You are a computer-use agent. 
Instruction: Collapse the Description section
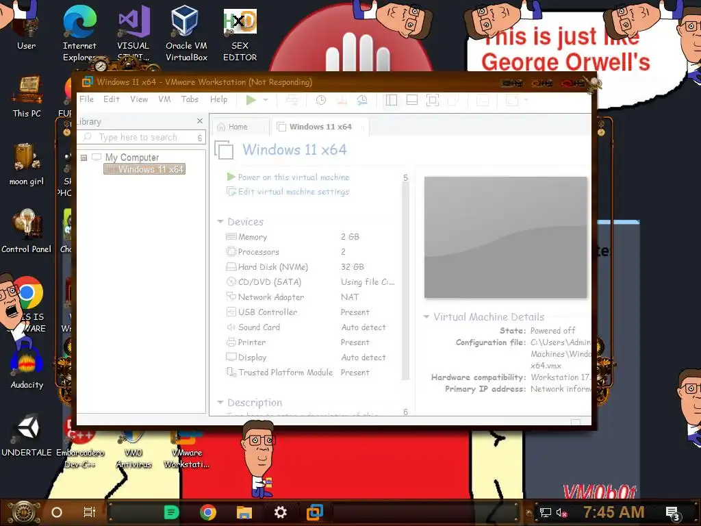click(x=220, y=403)
